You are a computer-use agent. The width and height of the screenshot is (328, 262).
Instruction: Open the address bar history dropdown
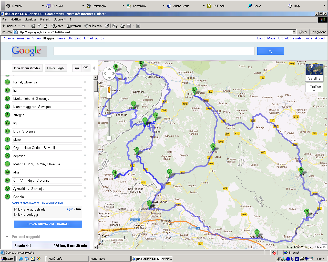(294, 32)
